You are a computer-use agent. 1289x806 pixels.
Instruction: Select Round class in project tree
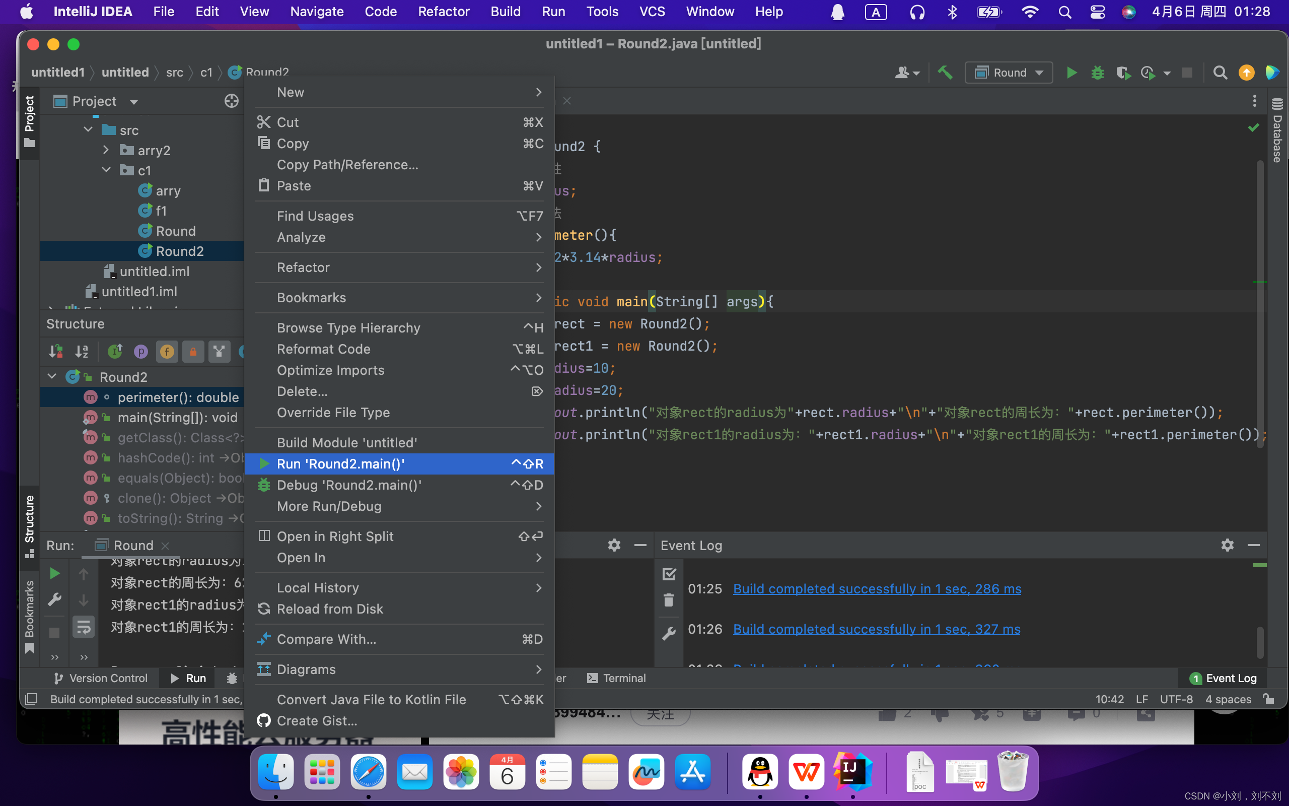point(175,231)
